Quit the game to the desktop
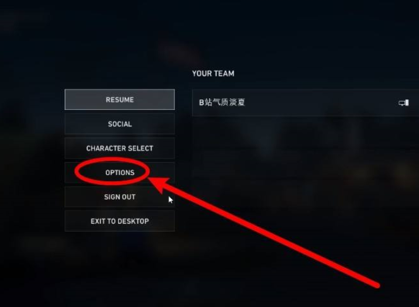 pyautogui.click(x=120, y=221)
